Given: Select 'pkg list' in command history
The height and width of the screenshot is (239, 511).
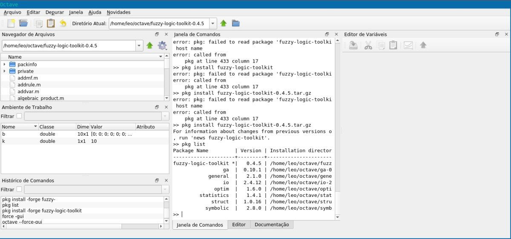Looking at the screenshot, I should [x=10, y=205].
